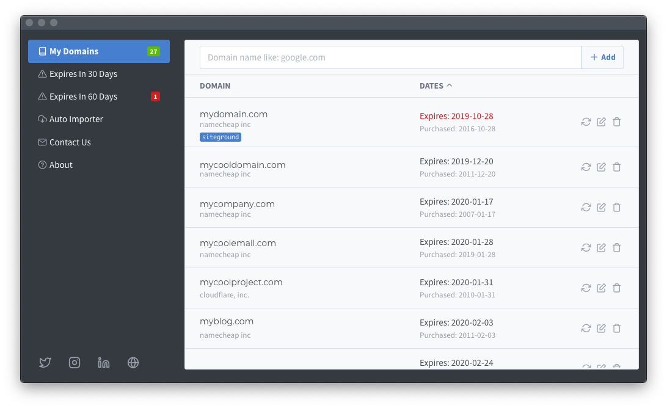Open website globe icon in sidebar
This screenshot has height=408, width=667.
coord(133,362)
